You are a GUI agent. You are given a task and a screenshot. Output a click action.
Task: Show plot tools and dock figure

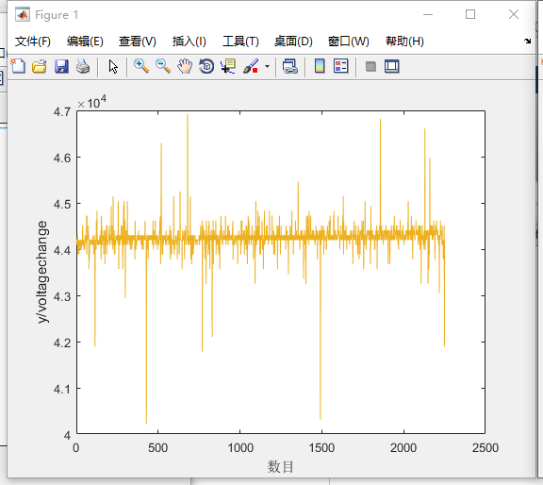coord(392,66)
